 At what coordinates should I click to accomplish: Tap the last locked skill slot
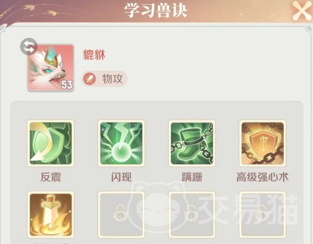[x=262, y=215]
